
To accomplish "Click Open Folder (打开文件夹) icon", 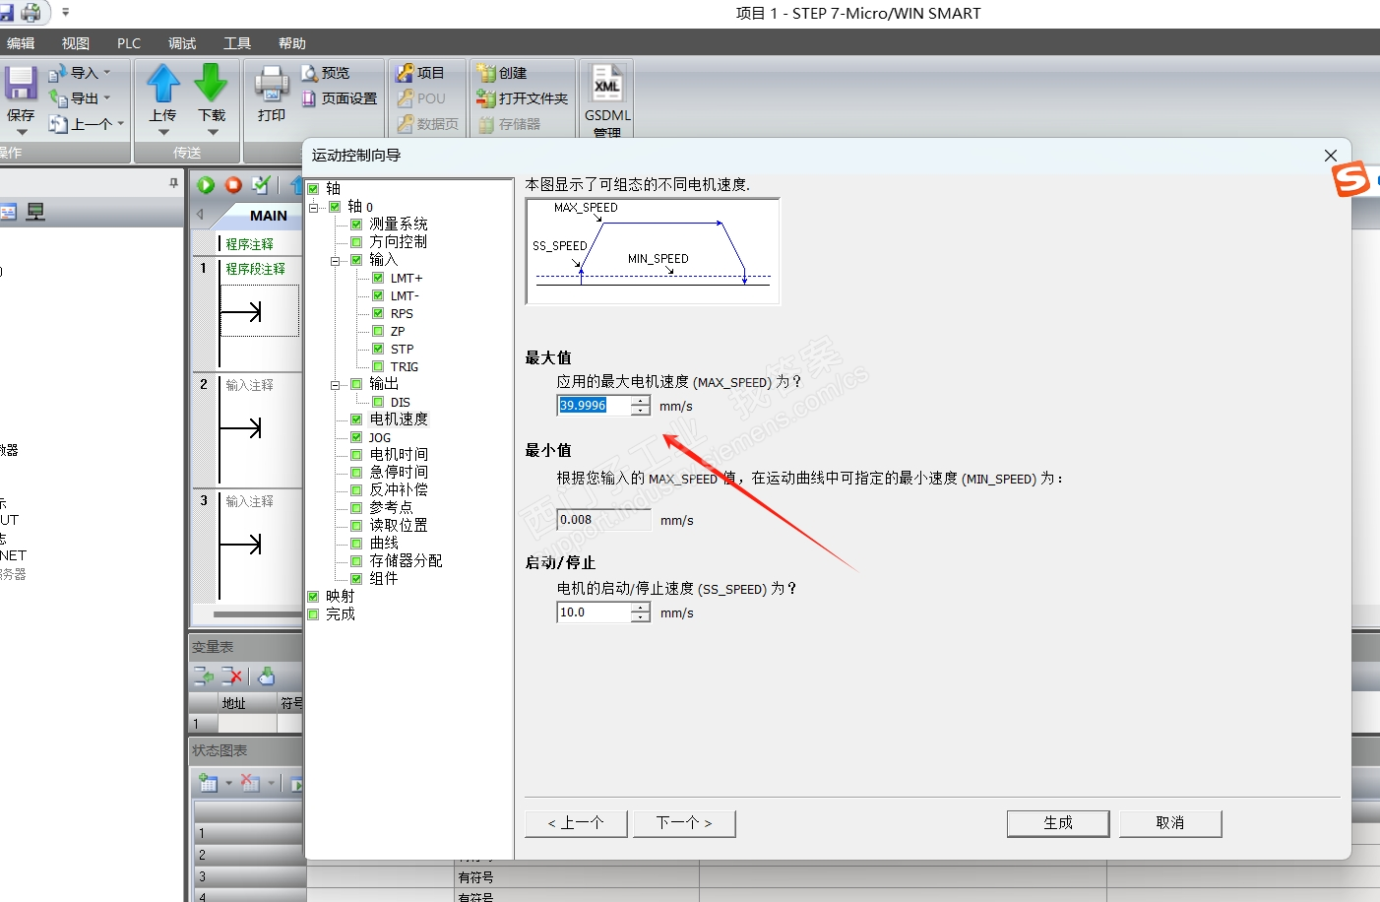I will (486, 98).
